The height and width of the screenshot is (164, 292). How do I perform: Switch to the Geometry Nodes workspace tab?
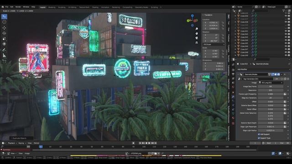(141, 7)
